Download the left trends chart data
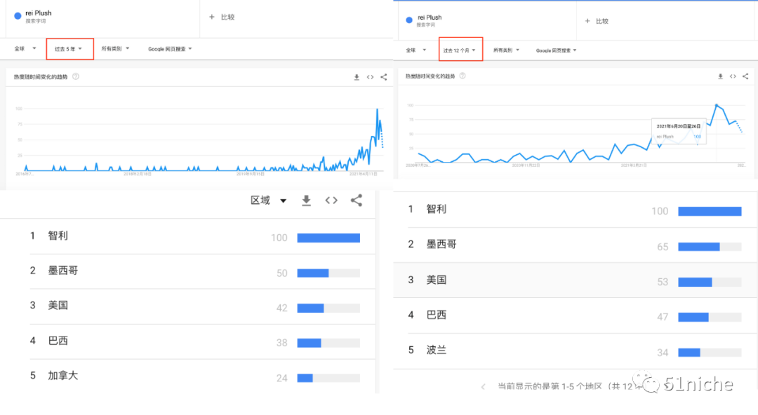This screenshot has width=758, height=415. [x=357, y=77]
